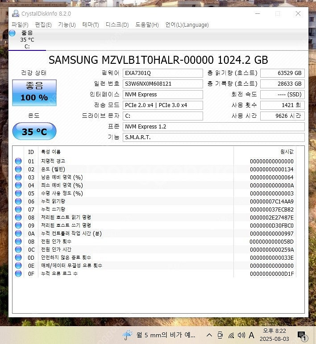Select the C: drive tab at the top

tap(27, 40)
